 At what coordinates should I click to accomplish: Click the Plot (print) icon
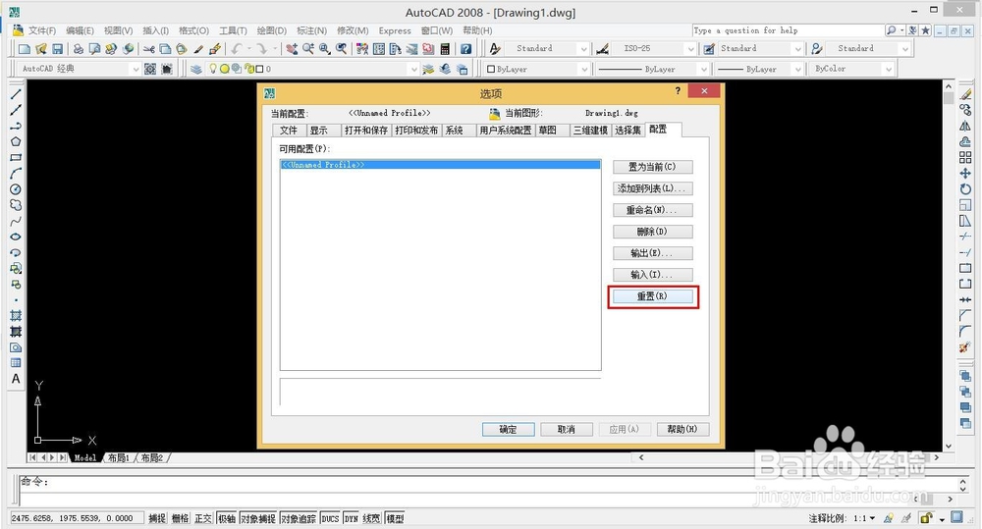(79, 49)
